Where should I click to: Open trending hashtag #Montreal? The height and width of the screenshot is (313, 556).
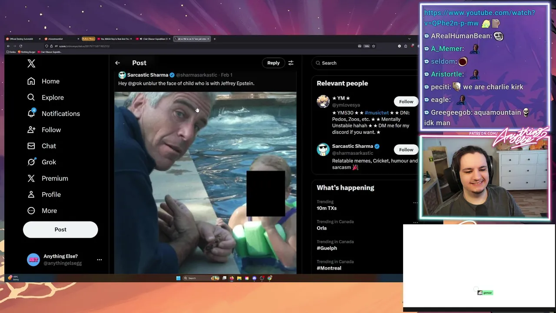click(x=329, y=268)
